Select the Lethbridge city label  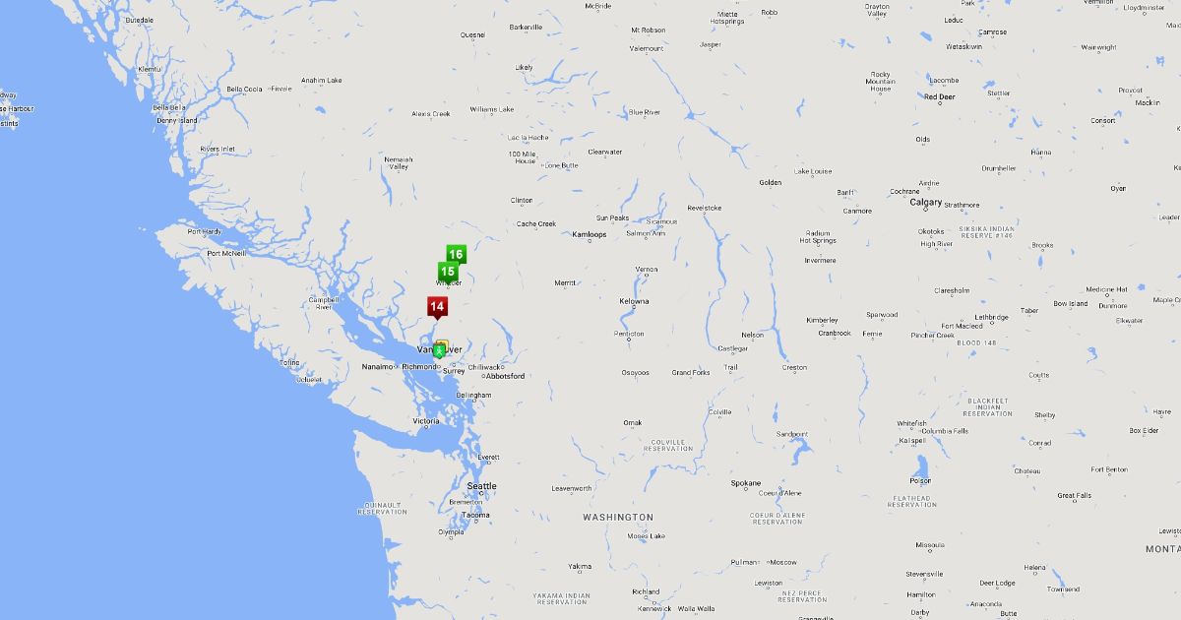coord(992,317)
